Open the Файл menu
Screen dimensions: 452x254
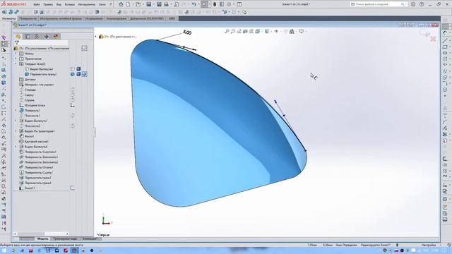coord(37,4)
